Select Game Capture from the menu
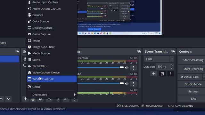The image size is (205, 115). [x=52, y=34]
